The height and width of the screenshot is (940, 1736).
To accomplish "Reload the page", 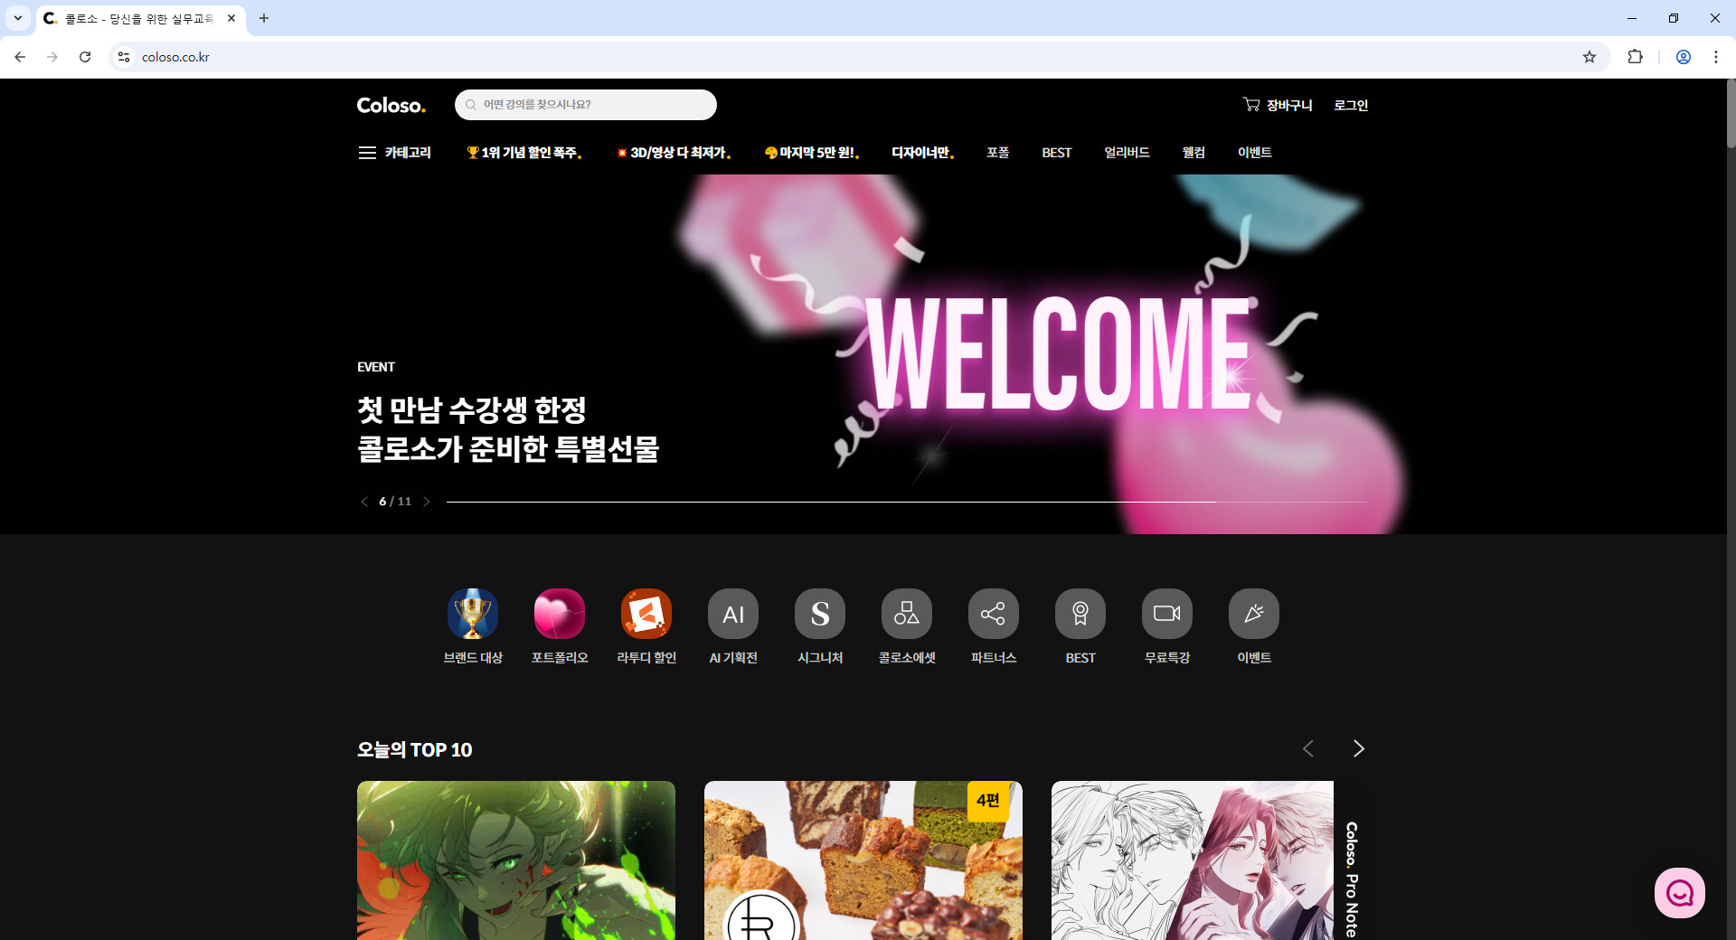I will click(x=85, y=57).
